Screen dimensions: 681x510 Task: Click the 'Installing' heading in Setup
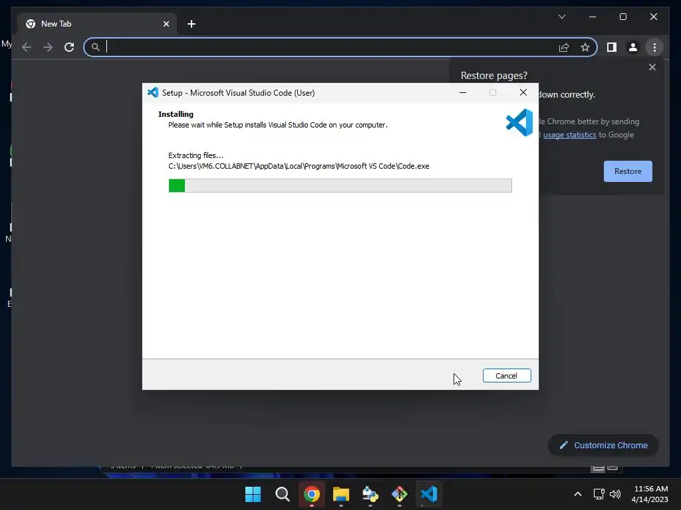click(176, 114)
